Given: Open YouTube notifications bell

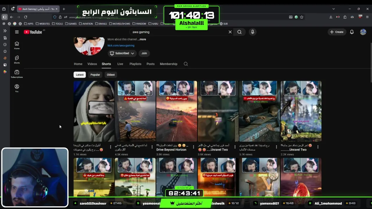Looking at the screenshot, I should click(352, 32).
